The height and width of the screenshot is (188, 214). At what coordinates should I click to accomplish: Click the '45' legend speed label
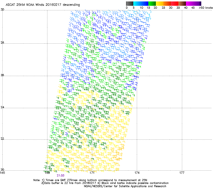click(193, 8)
